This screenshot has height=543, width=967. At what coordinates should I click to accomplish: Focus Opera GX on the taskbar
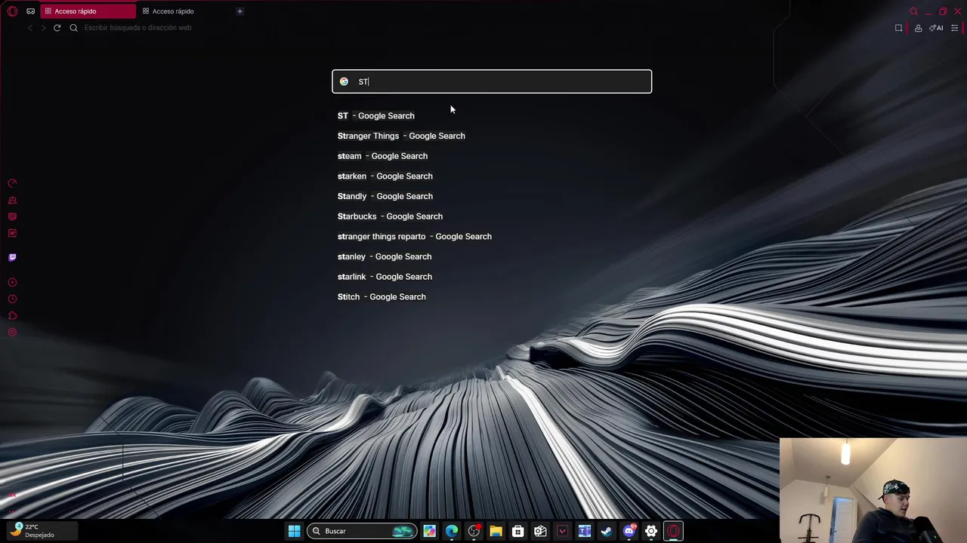pos(673,531)
